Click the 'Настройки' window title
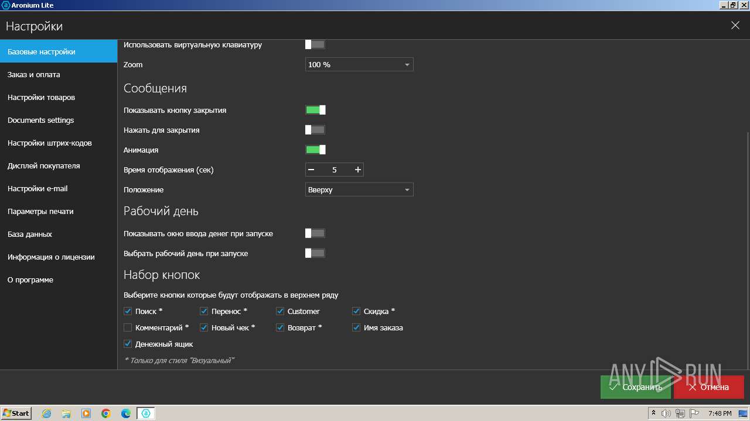The width and height of the screenshot is (750, 421). click(x=34, y=26)
